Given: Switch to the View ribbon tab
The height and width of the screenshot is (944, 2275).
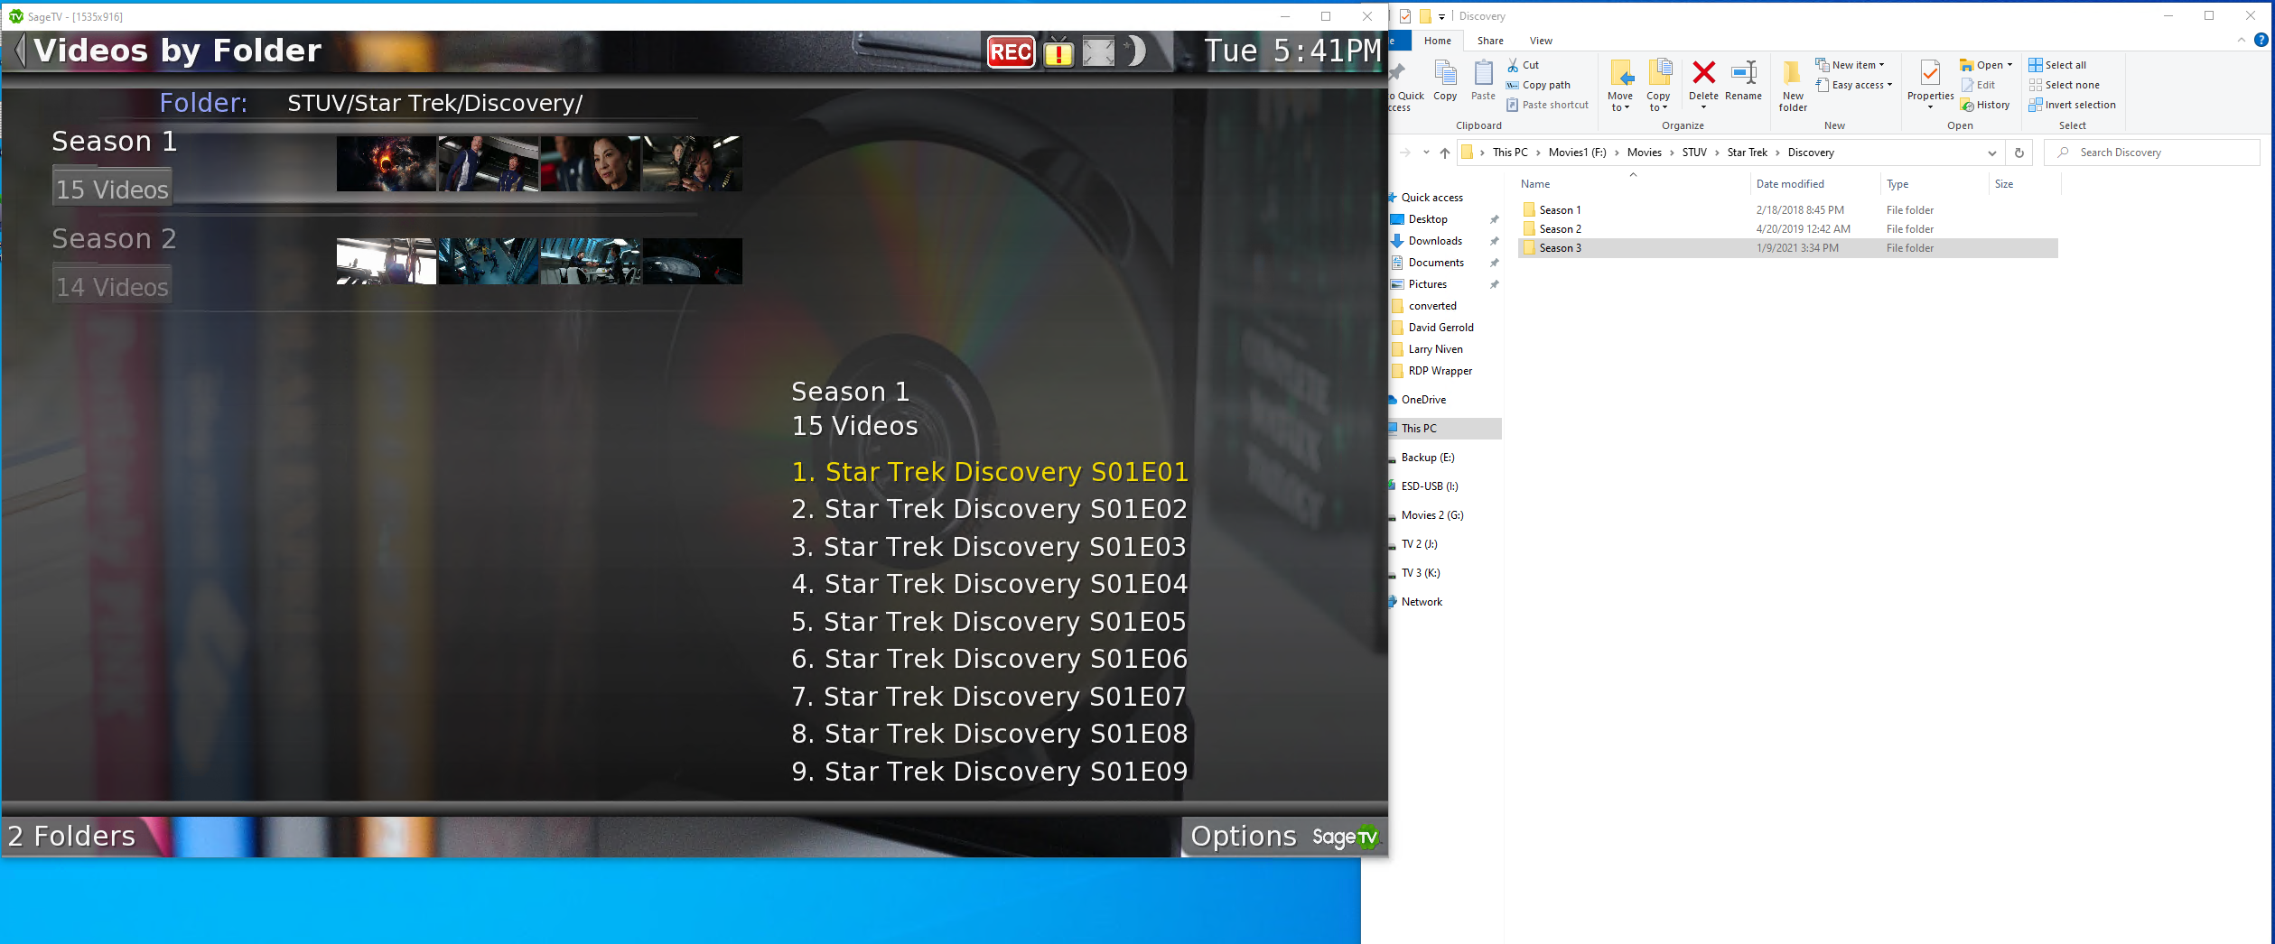Looking at the screenshot, I should (x=1541, y=41).
